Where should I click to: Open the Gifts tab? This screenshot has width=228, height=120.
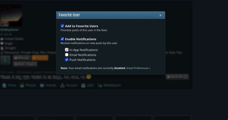(87, 85)
